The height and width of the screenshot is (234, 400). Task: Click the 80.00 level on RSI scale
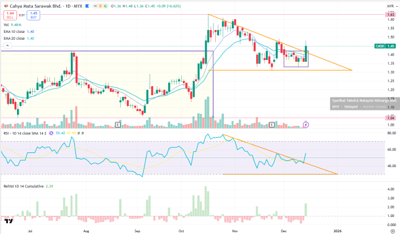[x=392, y=133]
